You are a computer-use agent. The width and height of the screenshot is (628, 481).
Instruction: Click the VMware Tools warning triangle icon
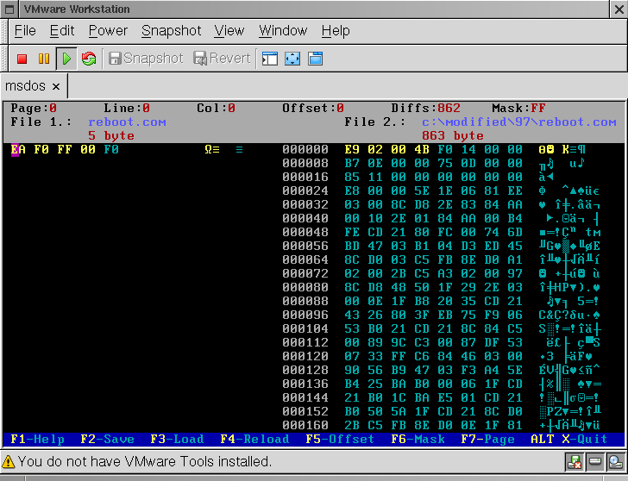coord(8,462)
